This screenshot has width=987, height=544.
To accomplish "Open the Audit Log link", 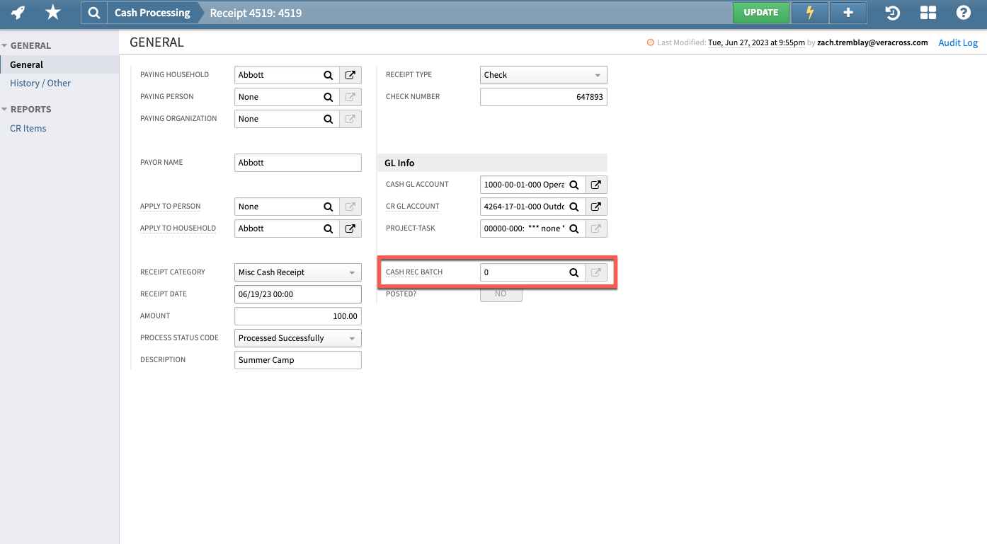I will click(957, 42).
